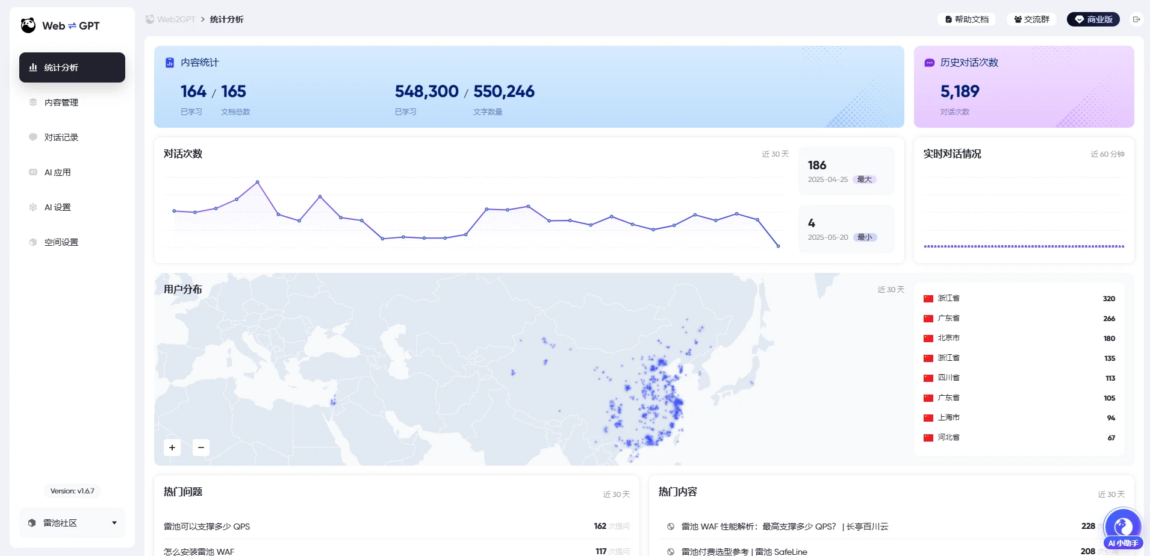Open the 统计分析 sidebar menu item

[x=72, y=67]
